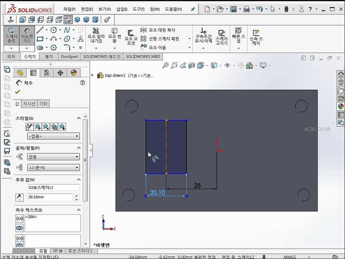Click Mirror Entities (요소 대칭 복사)
Image resolution: width=345 pixels, height=259 pixels.
158,30
